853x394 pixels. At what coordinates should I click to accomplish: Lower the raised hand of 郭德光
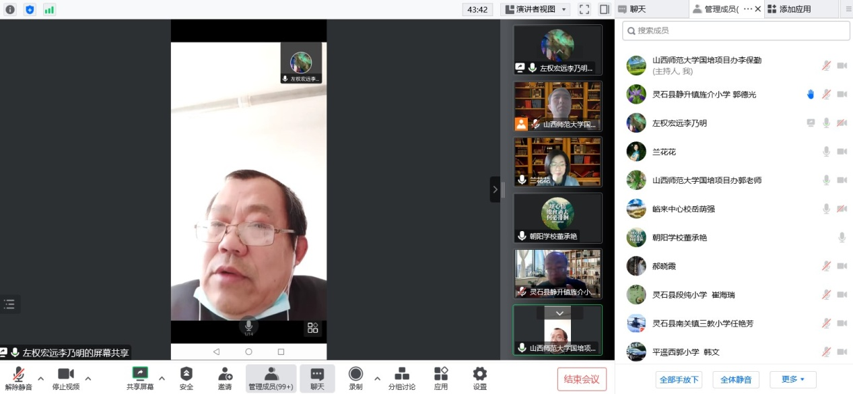coord(811,94)
